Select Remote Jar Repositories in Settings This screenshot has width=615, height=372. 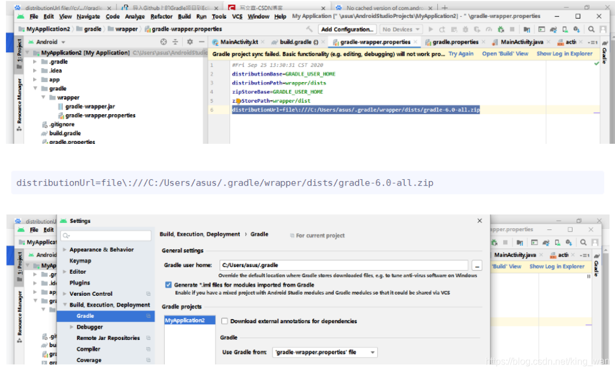point(108,338)
